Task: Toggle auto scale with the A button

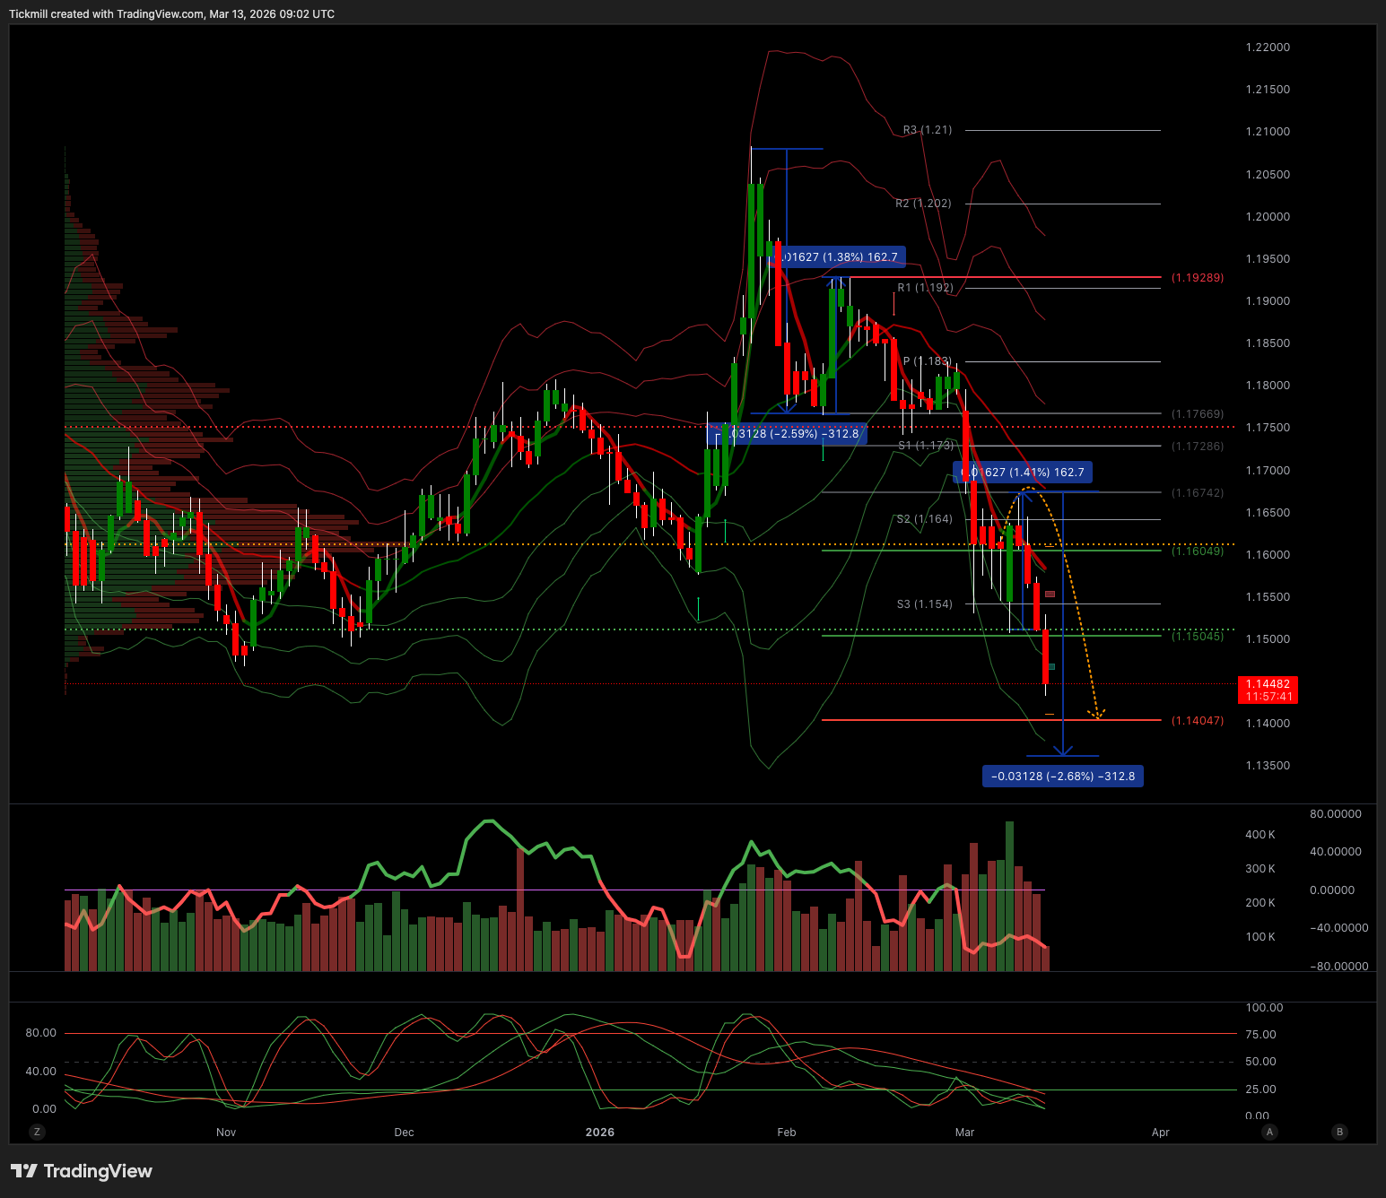Action: 1269,1132
